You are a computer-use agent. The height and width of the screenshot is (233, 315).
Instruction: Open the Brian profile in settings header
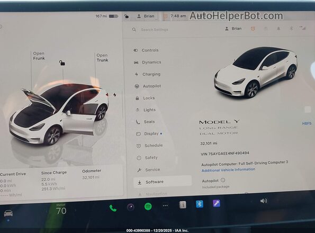click(233, 29)
